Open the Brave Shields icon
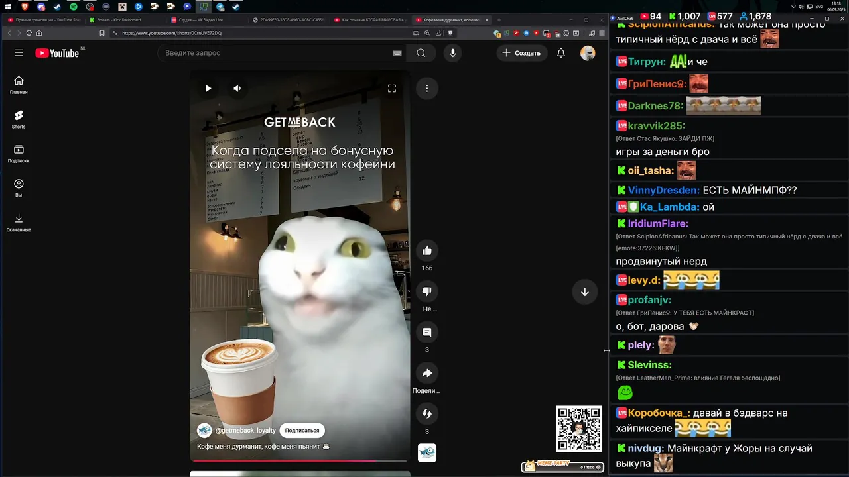Viewport: 849px width, 477px height. (450, 33)
